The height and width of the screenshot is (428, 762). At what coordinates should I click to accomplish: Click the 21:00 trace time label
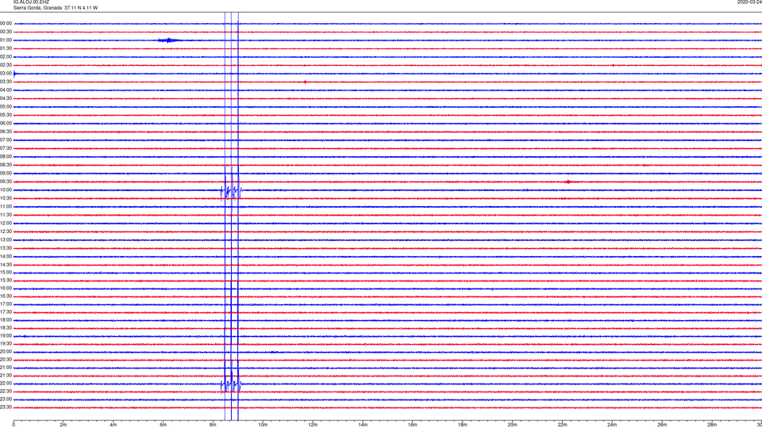click(6, 367)
